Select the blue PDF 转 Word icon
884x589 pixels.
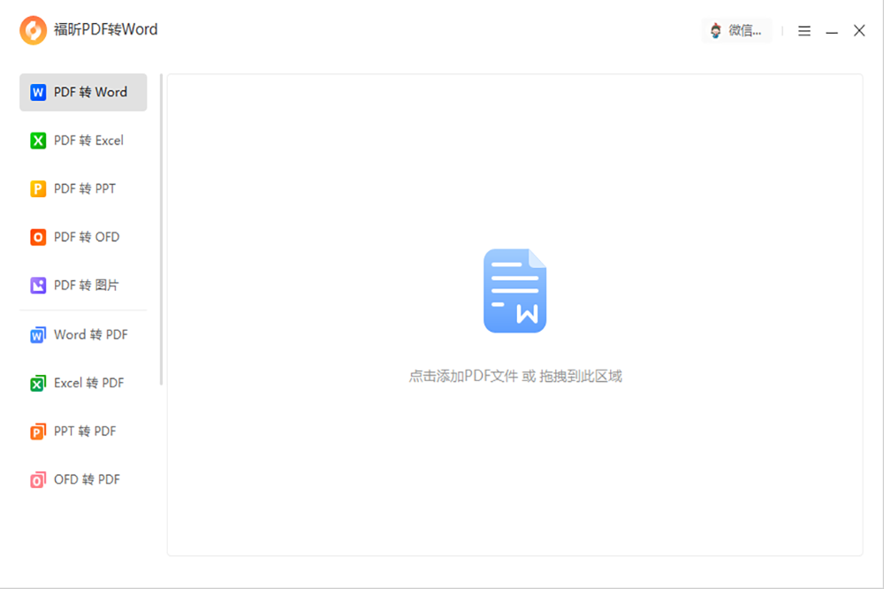click(37, 92)
